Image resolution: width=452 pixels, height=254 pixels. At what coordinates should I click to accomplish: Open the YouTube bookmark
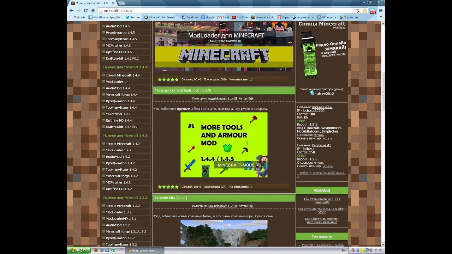[240, 17]
